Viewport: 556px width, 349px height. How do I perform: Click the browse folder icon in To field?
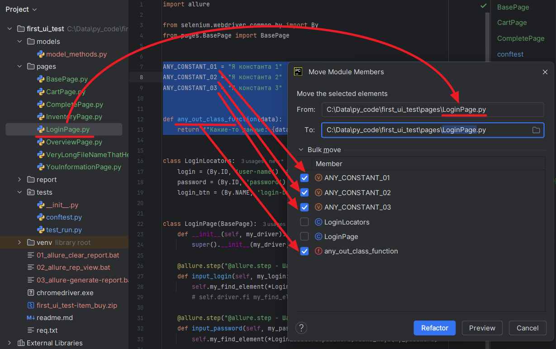click(536, 130)
